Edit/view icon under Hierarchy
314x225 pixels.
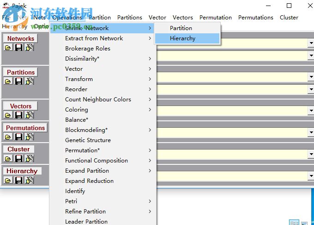click(30, 180)
